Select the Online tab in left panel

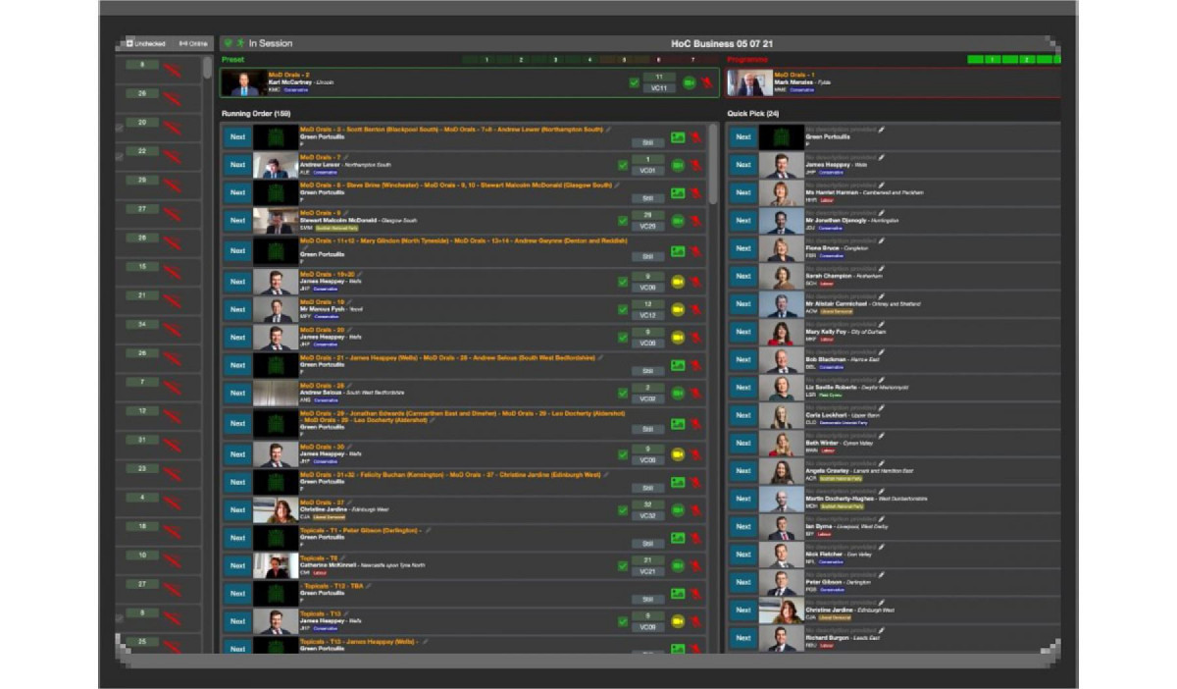click(x=193, y=44)
